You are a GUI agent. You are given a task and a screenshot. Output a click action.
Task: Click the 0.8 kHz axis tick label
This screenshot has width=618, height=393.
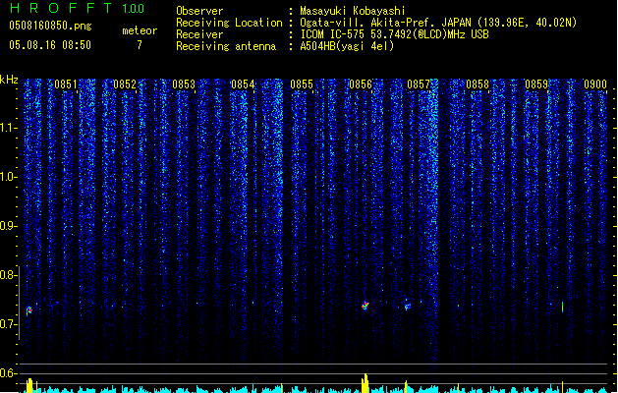point(8,275)
